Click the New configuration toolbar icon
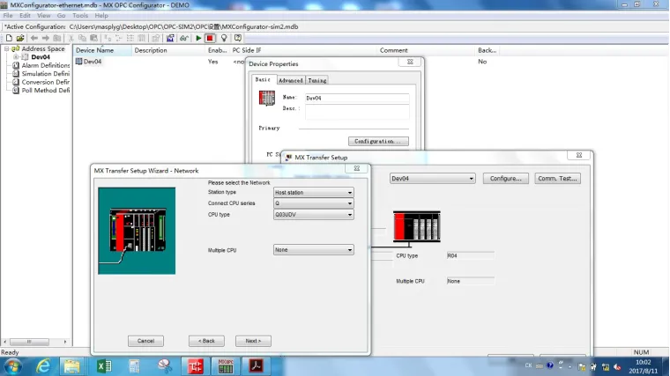This screenshot has width=670, height=376. pos(9,38)
